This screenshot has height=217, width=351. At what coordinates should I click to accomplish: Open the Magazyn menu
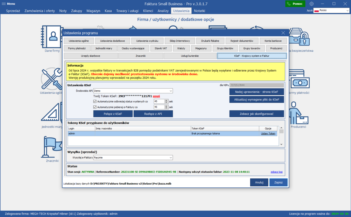coord(93,11)
